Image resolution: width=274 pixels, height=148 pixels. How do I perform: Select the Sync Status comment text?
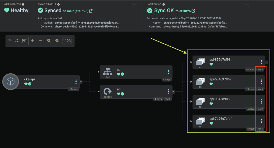click(87, 26)
